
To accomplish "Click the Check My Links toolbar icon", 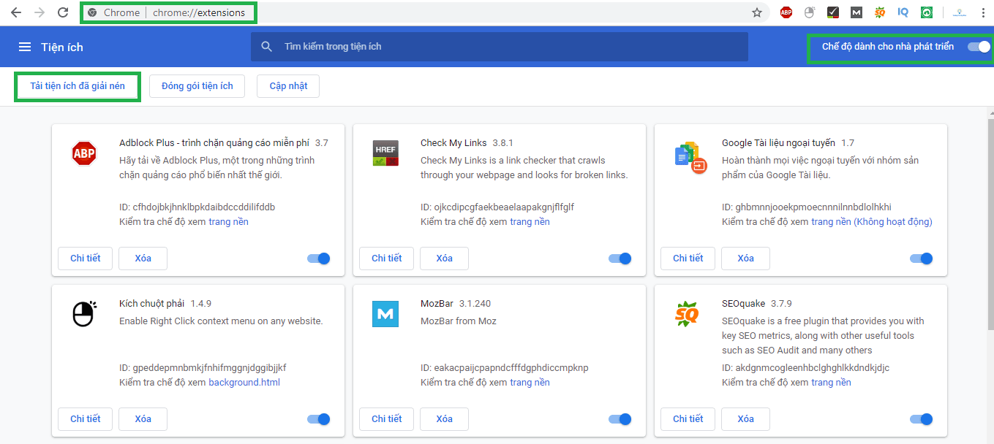I will (x=833, y=12).
